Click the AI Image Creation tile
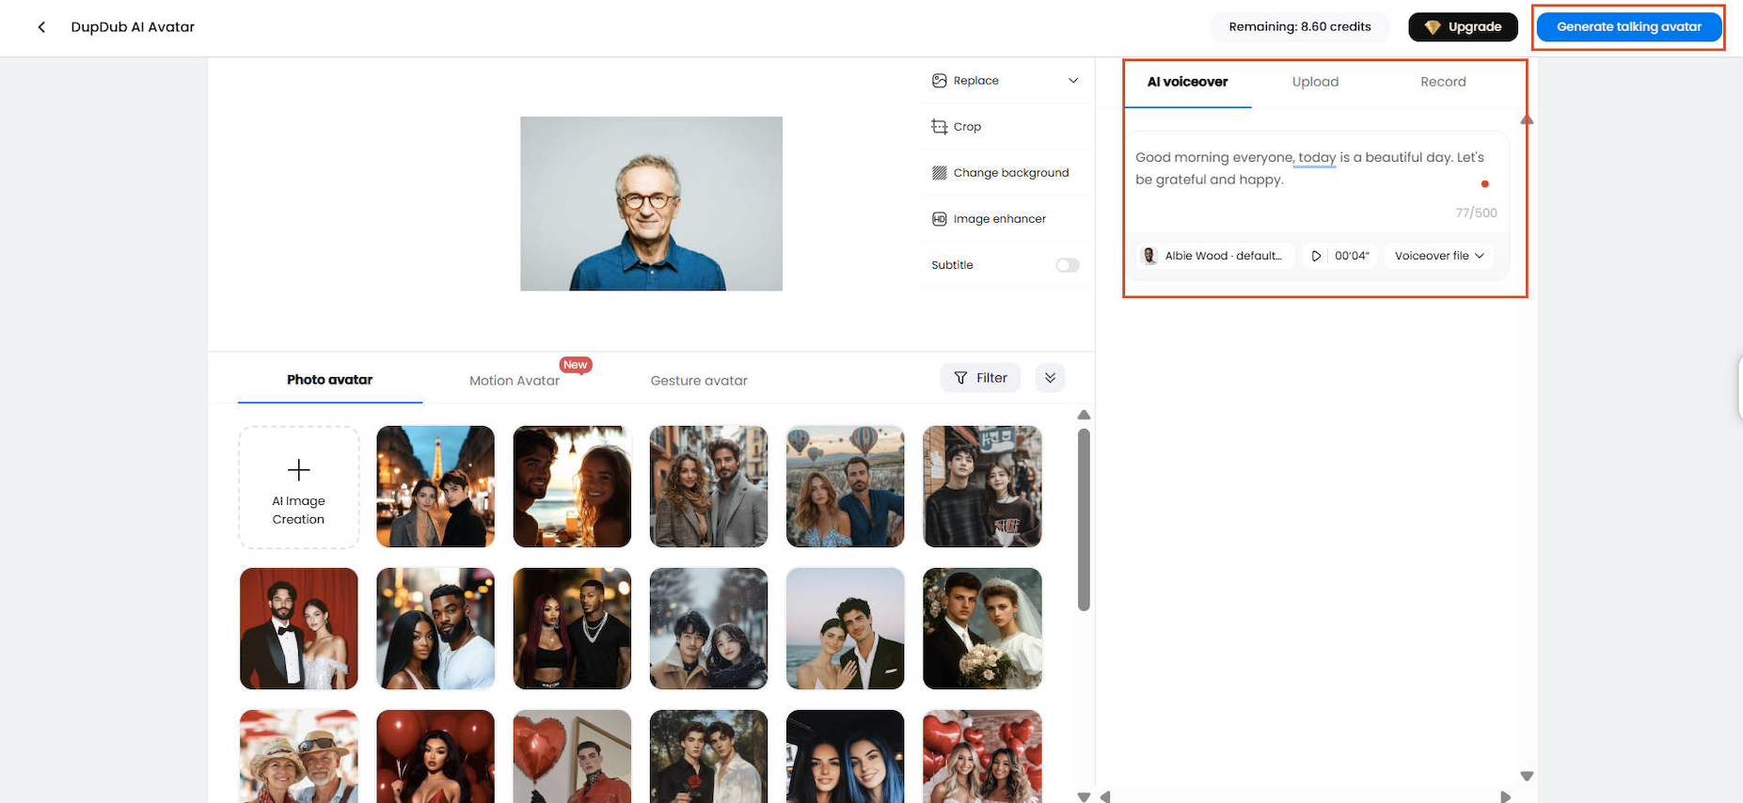The image size is (1743, 803). (299, 487)
